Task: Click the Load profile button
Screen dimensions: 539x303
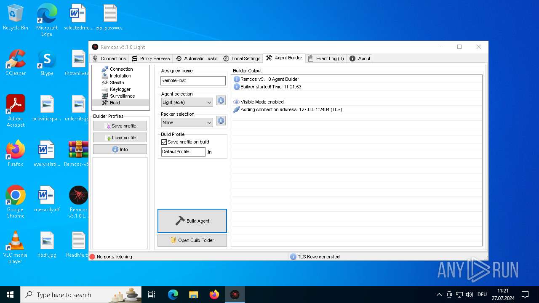Action: pos(120,138)
